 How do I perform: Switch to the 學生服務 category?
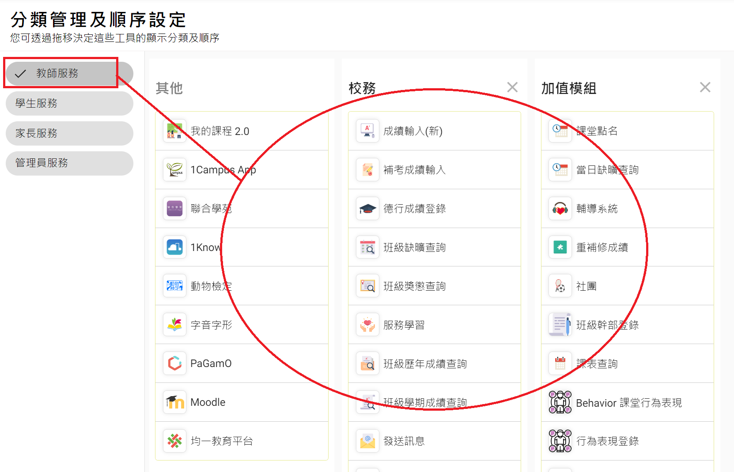coord(69,103)
